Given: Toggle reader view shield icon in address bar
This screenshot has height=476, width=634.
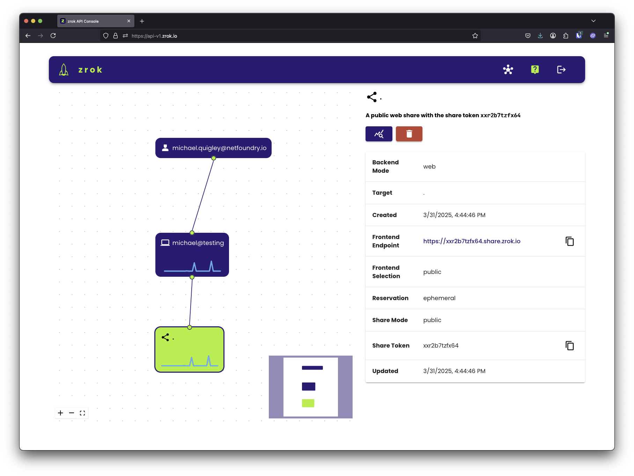Looking at the screenshot, I should pos(106,36).
